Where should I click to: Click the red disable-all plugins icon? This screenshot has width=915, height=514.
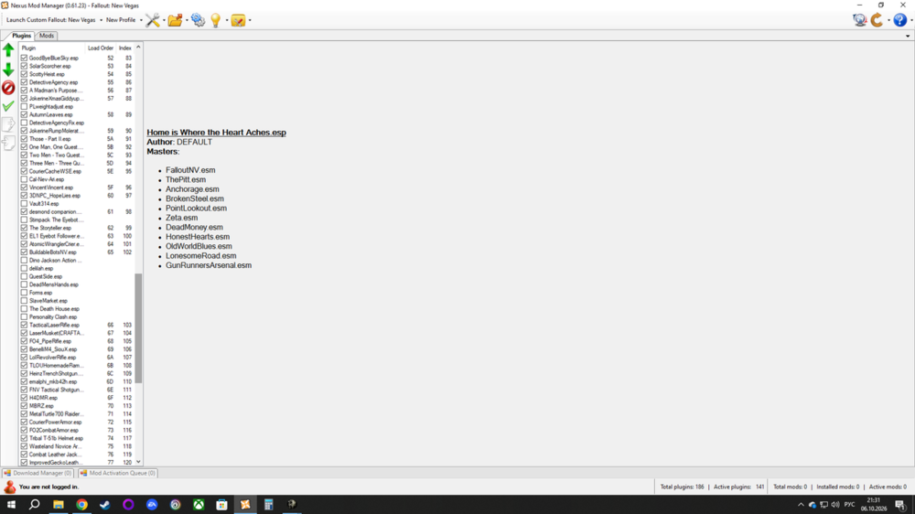coord(8,88)
